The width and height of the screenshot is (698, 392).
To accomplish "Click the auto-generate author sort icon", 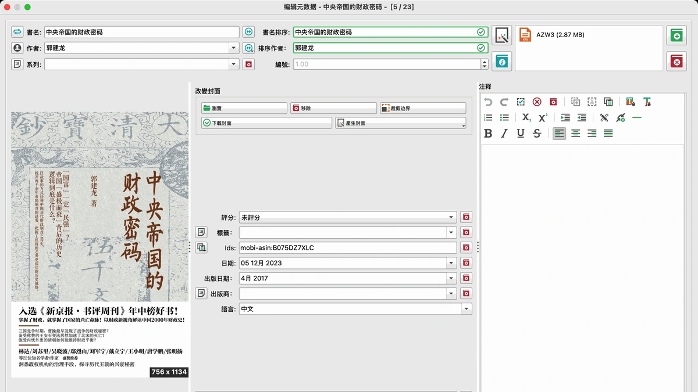I will click(249, 48).
